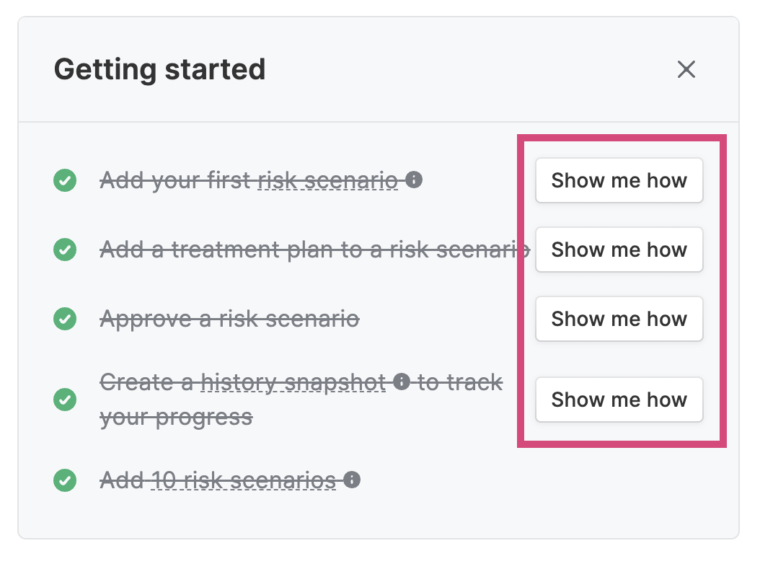Click green checkmark beside history snapshot task

click(65, 400)
